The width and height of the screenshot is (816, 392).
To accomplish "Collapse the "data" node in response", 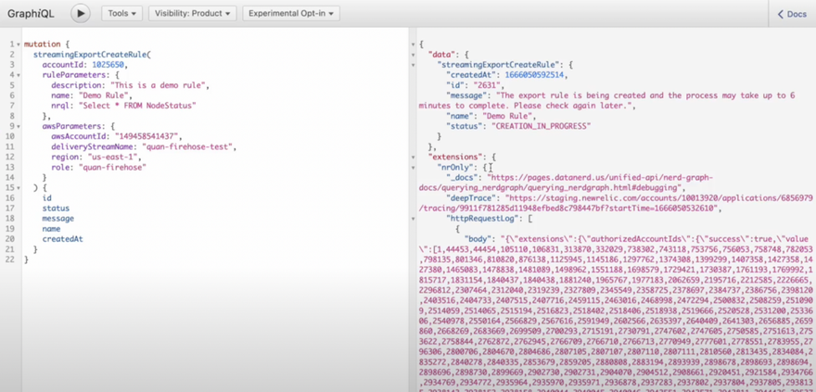I will click(414, 55).
